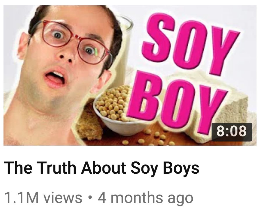The height and width of the screenshot is (224, 259).
Task: Click the scattered soybeans on the wooden table
Action: 149,138
